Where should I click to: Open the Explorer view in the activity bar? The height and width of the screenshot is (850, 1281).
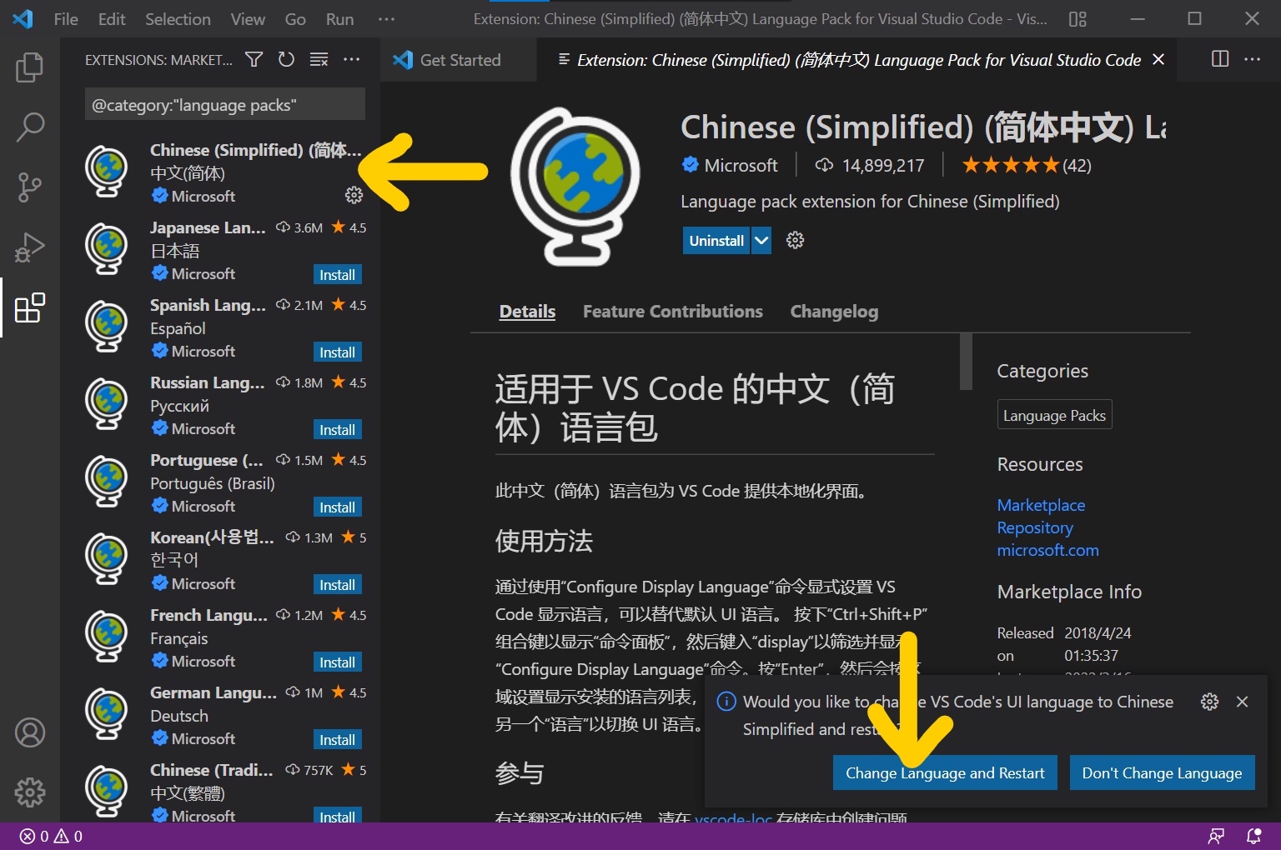(x=30, y=67)
